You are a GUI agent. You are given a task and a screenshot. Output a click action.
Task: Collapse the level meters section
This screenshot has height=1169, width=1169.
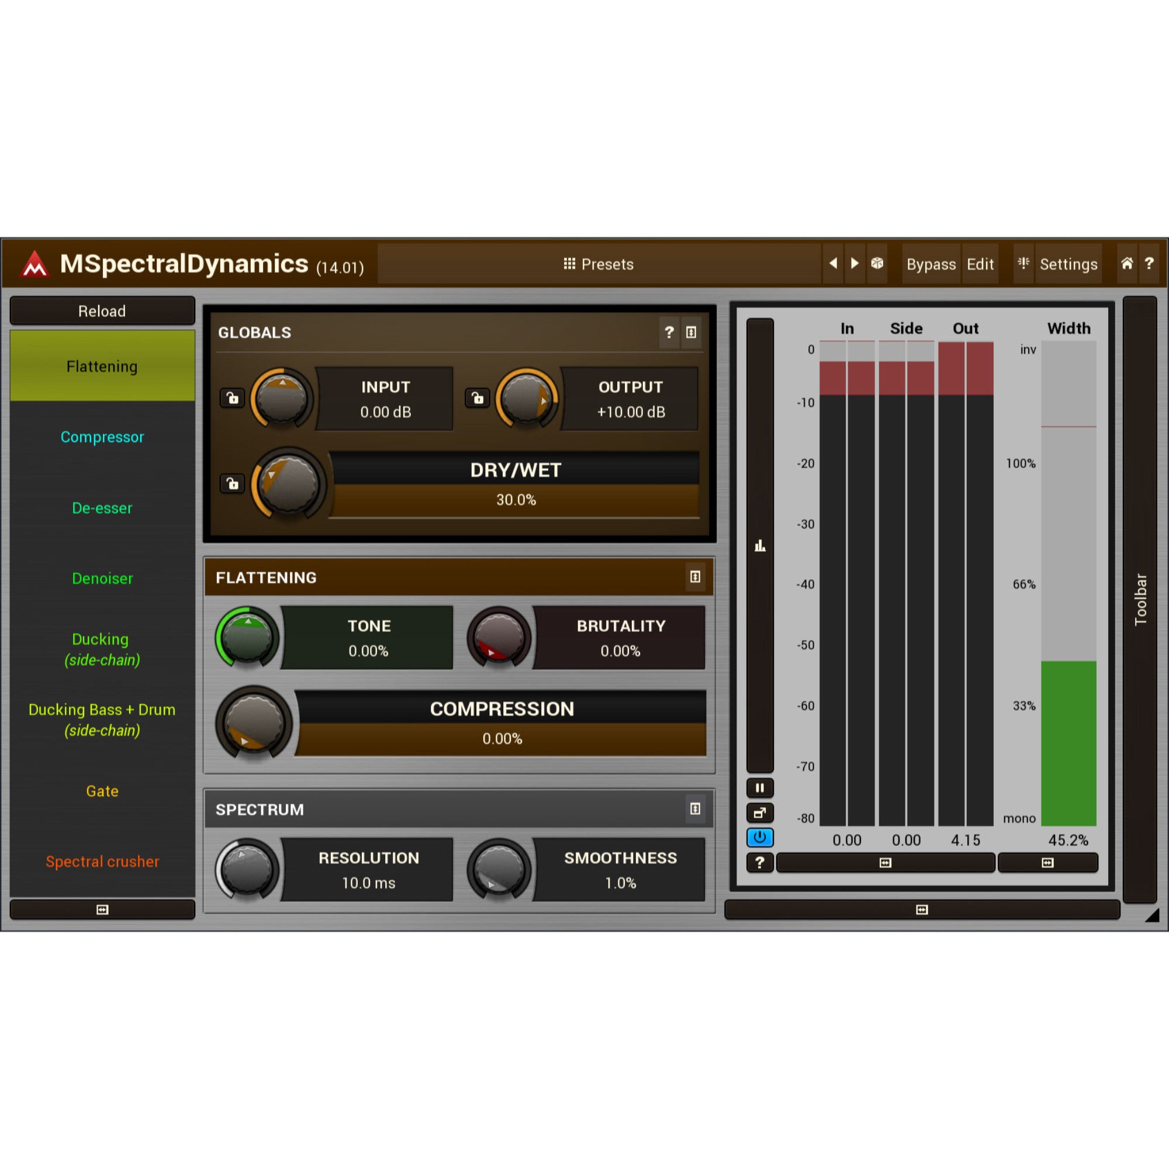pyautogui.click(x=885, y=862)
